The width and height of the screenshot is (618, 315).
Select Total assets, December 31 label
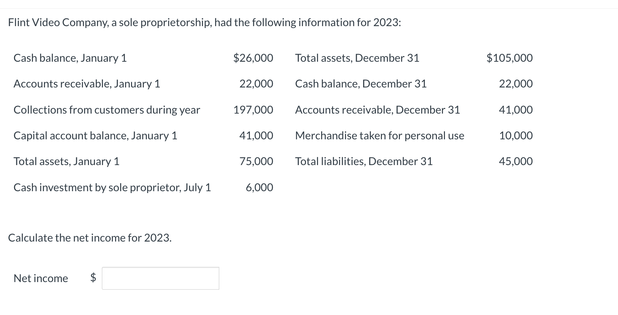[x=357, y=58]
